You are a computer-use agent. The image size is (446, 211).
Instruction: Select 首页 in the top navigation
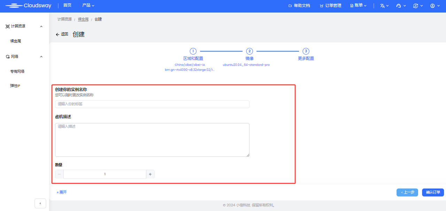pyautogui.click(x=67, y=6)
